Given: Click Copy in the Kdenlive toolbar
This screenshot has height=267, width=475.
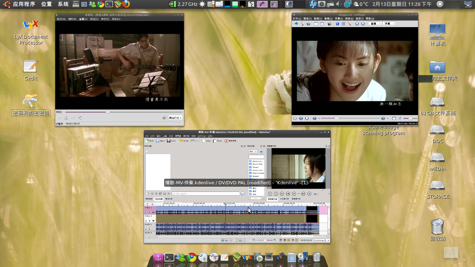Looking at the screenshot, I should coord(206,141).
